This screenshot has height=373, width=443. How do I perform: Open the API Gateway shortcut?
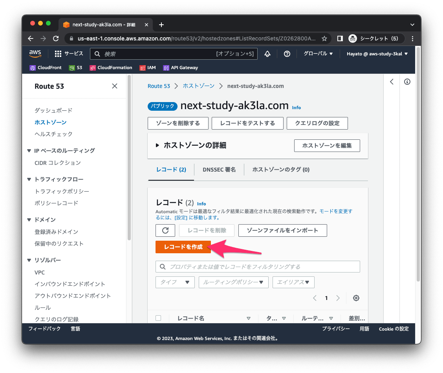pyautogui.click(x=181, y=68)
